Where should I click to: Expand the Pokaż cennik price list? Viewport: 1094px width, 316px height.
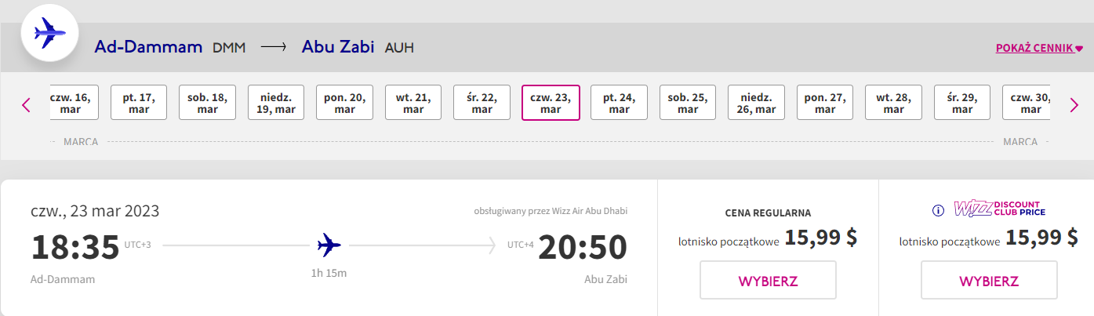[1038, 48]
